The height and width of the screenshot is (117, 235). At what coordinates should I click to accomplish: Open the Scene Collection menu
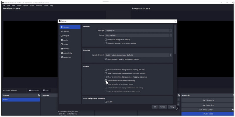36,6
